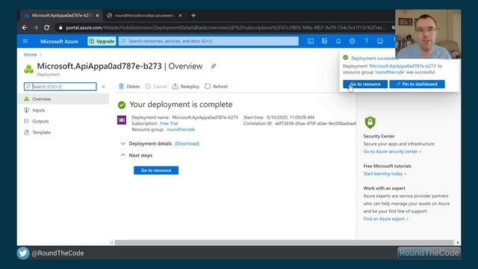The width and height of the screenshot is (478, 269).
Task: Open Start learning today link
Action: 385,174
